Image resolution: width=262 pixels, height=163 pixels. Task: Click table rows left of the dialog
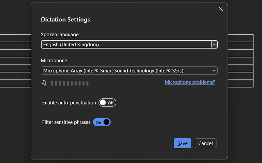(15, 61)
